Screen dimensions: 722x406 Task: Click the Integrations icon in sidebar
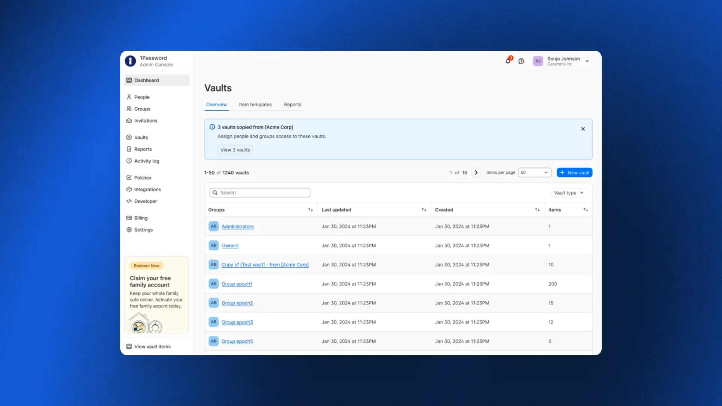[x=129, y=189]
